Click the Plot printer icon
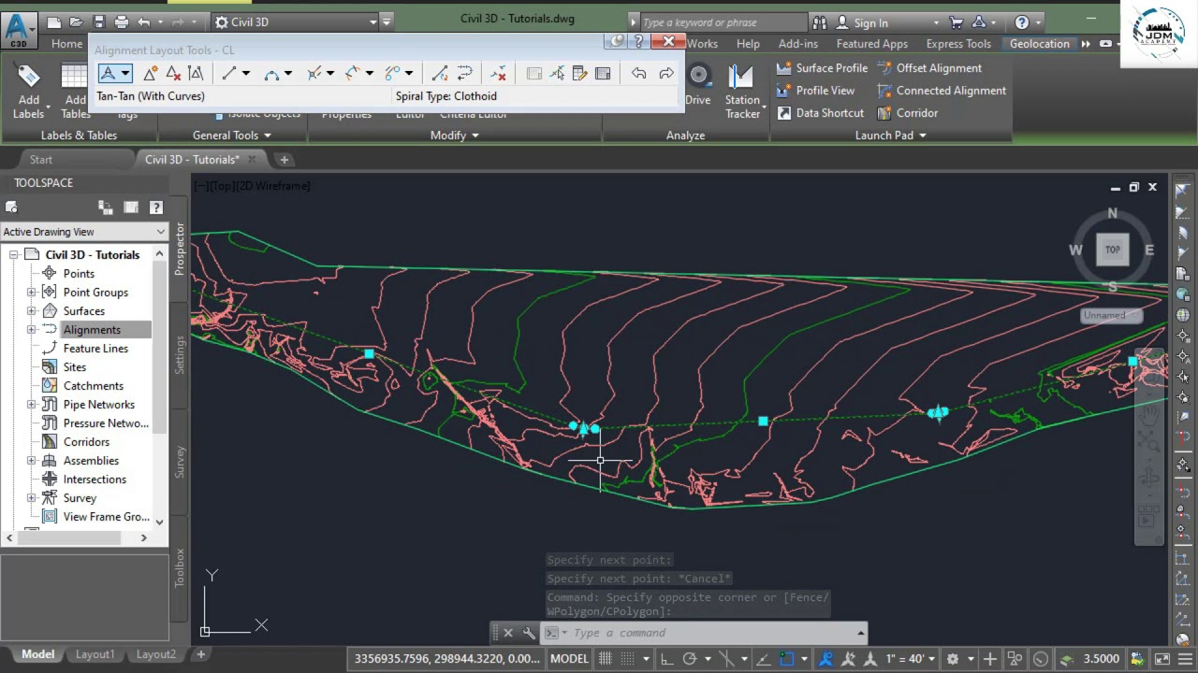The image size is (1198, 673). [x=122, y=21]
